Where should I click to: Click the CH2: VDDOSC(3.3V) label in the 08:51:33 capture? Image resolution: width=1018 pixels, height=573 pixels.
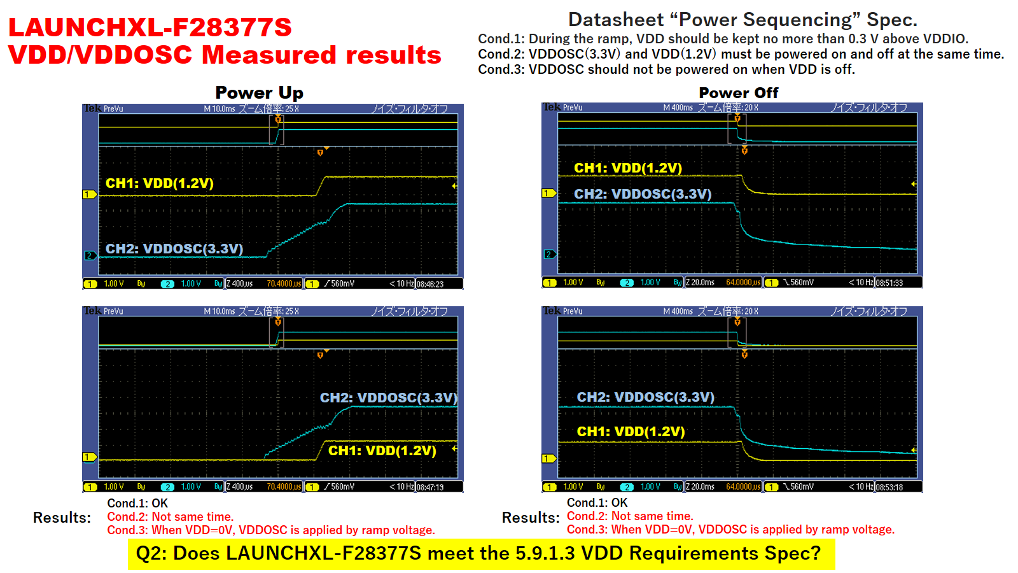tap(643, 194)
